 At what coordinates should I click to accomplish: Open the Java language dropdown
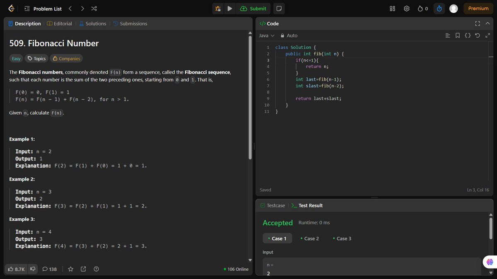click(x=267, y=36)
